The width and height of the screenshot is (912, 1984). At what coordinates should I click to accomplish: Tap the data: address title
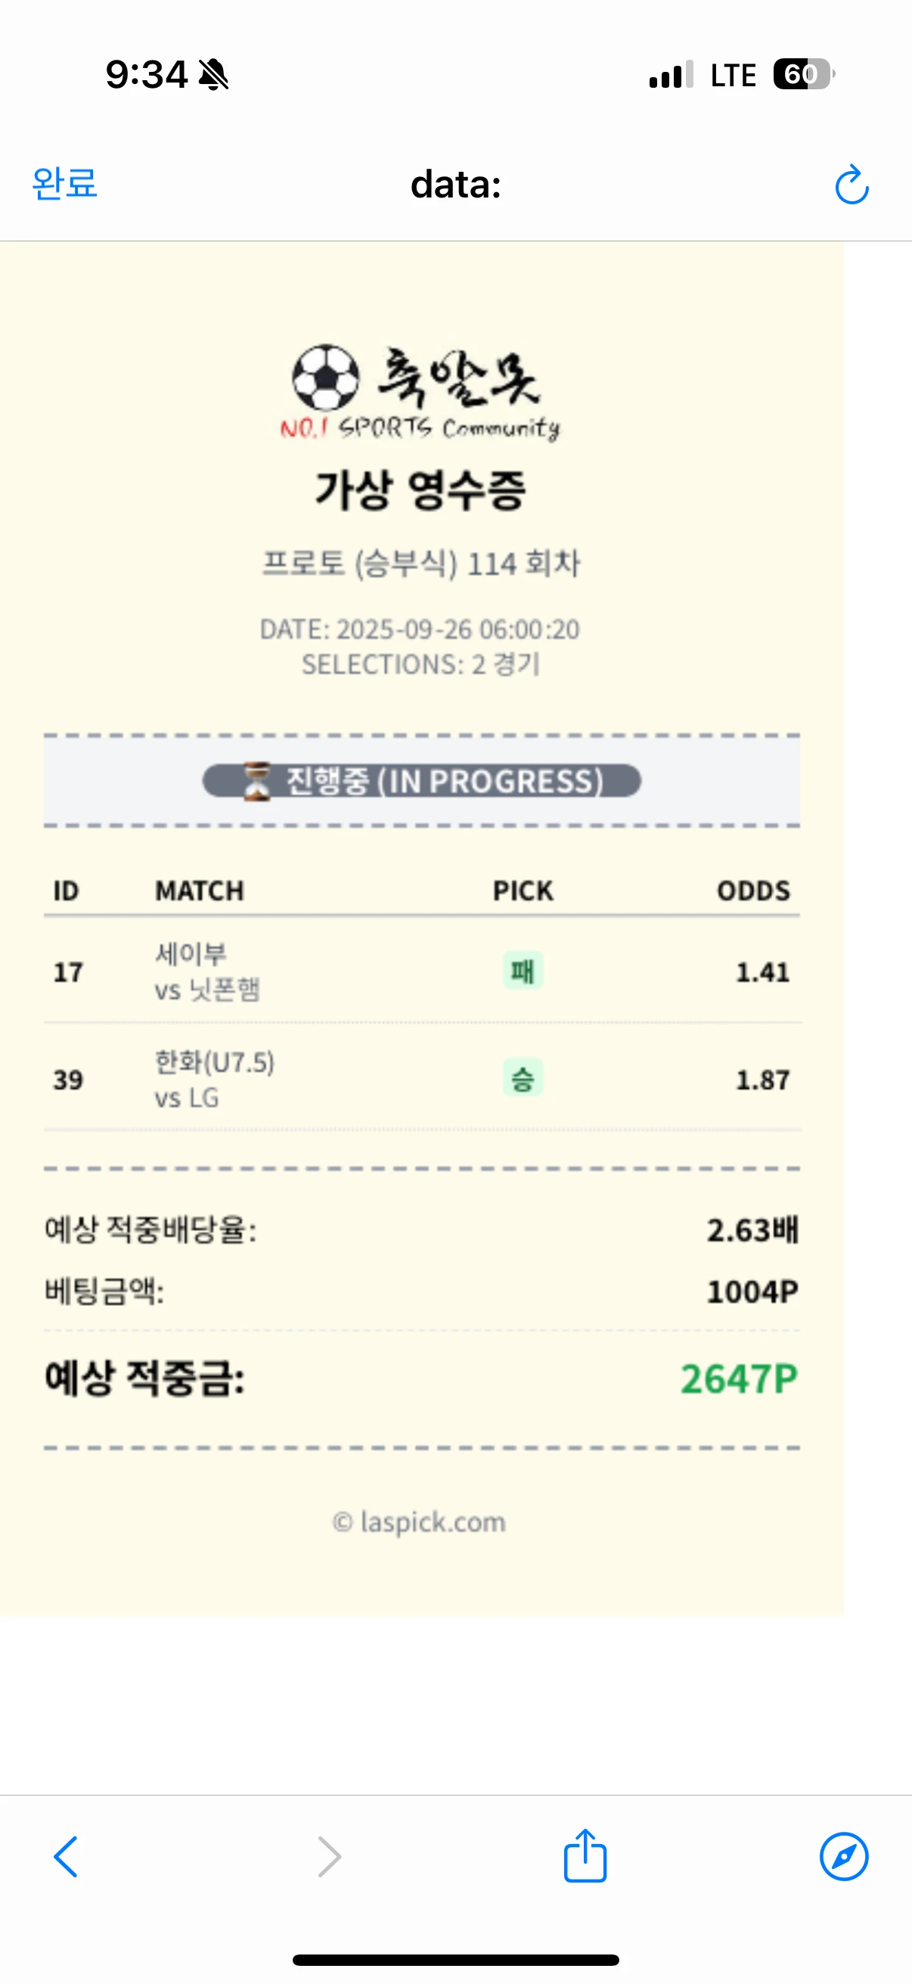[455, 185]
